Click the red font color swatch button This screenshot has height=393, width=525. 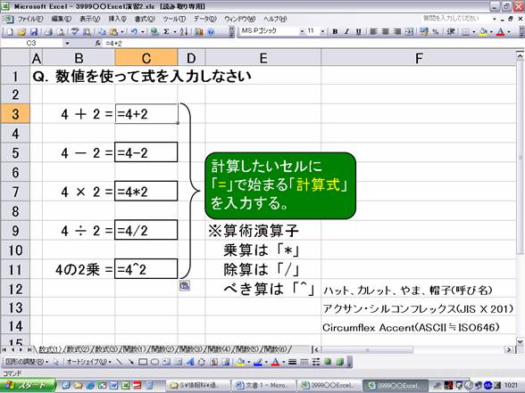pos(501,32)
